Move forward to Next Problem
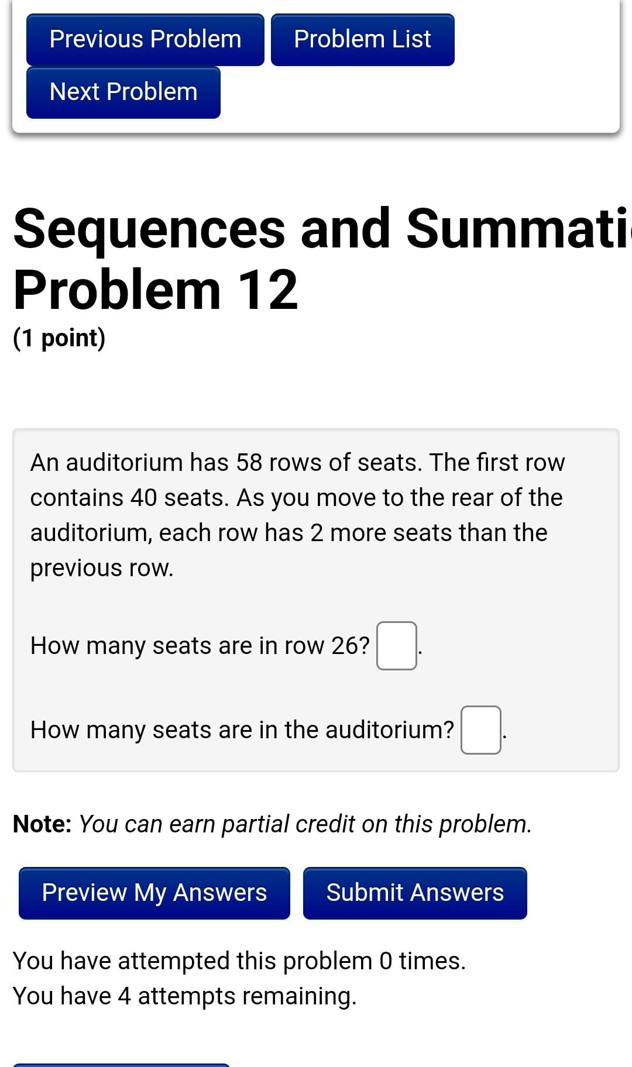The image size is (632, 1067). click(123, 91)
